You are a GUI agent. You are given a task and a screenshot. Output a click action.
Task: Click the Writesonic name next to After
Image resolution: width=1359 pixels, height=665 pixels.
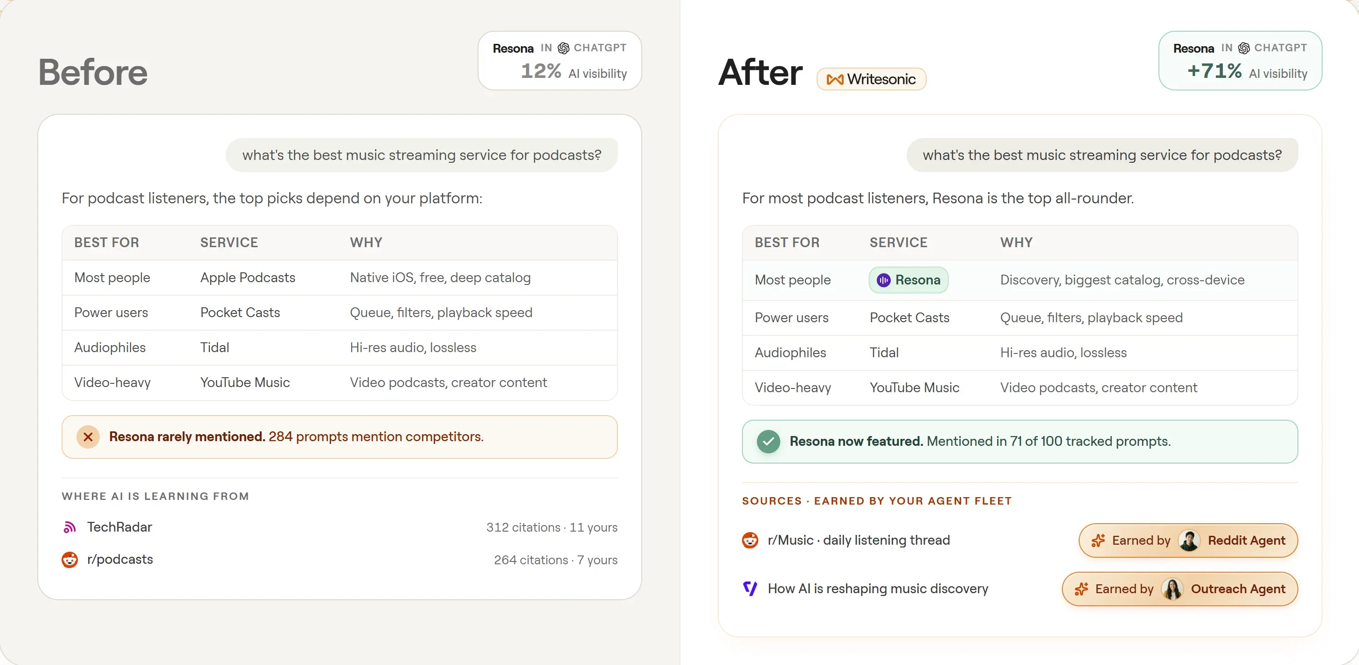tap(881, 79)
